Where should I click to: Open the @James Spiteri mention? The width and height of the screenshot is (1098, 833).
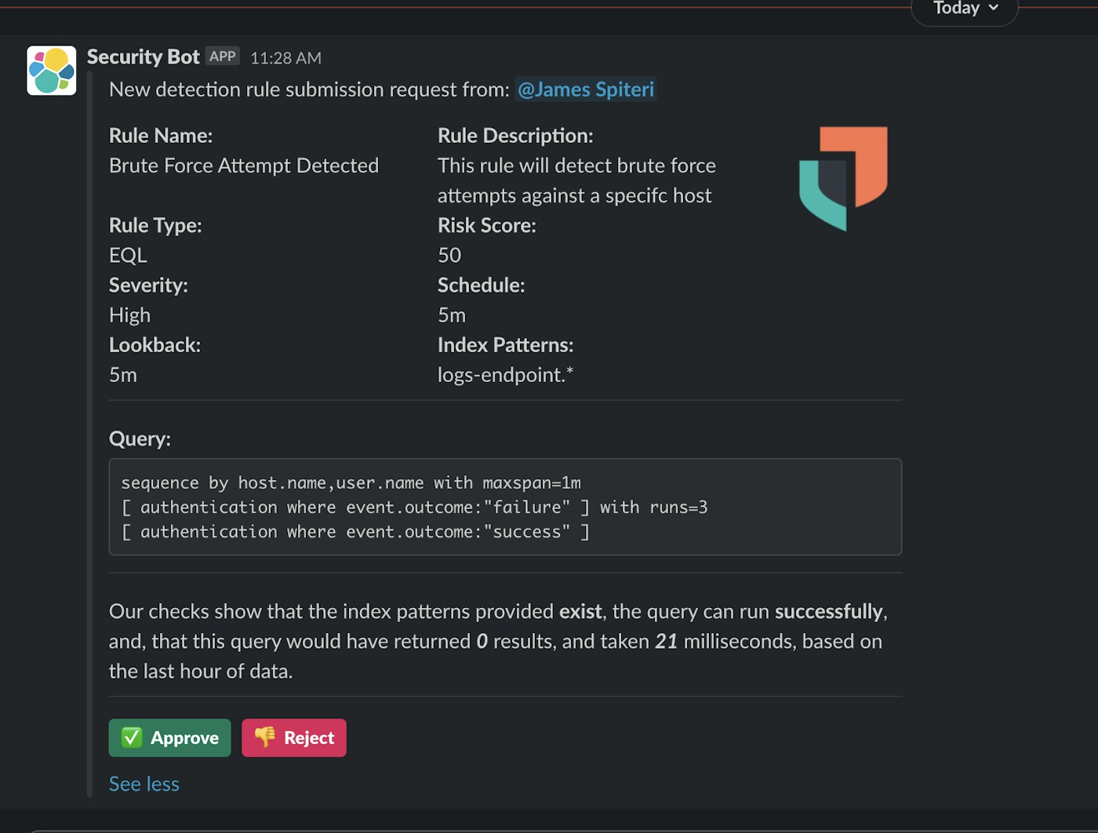586,89
